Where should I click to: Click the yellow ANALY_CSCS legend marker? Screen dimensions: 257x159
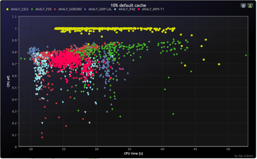pos(7,9)
